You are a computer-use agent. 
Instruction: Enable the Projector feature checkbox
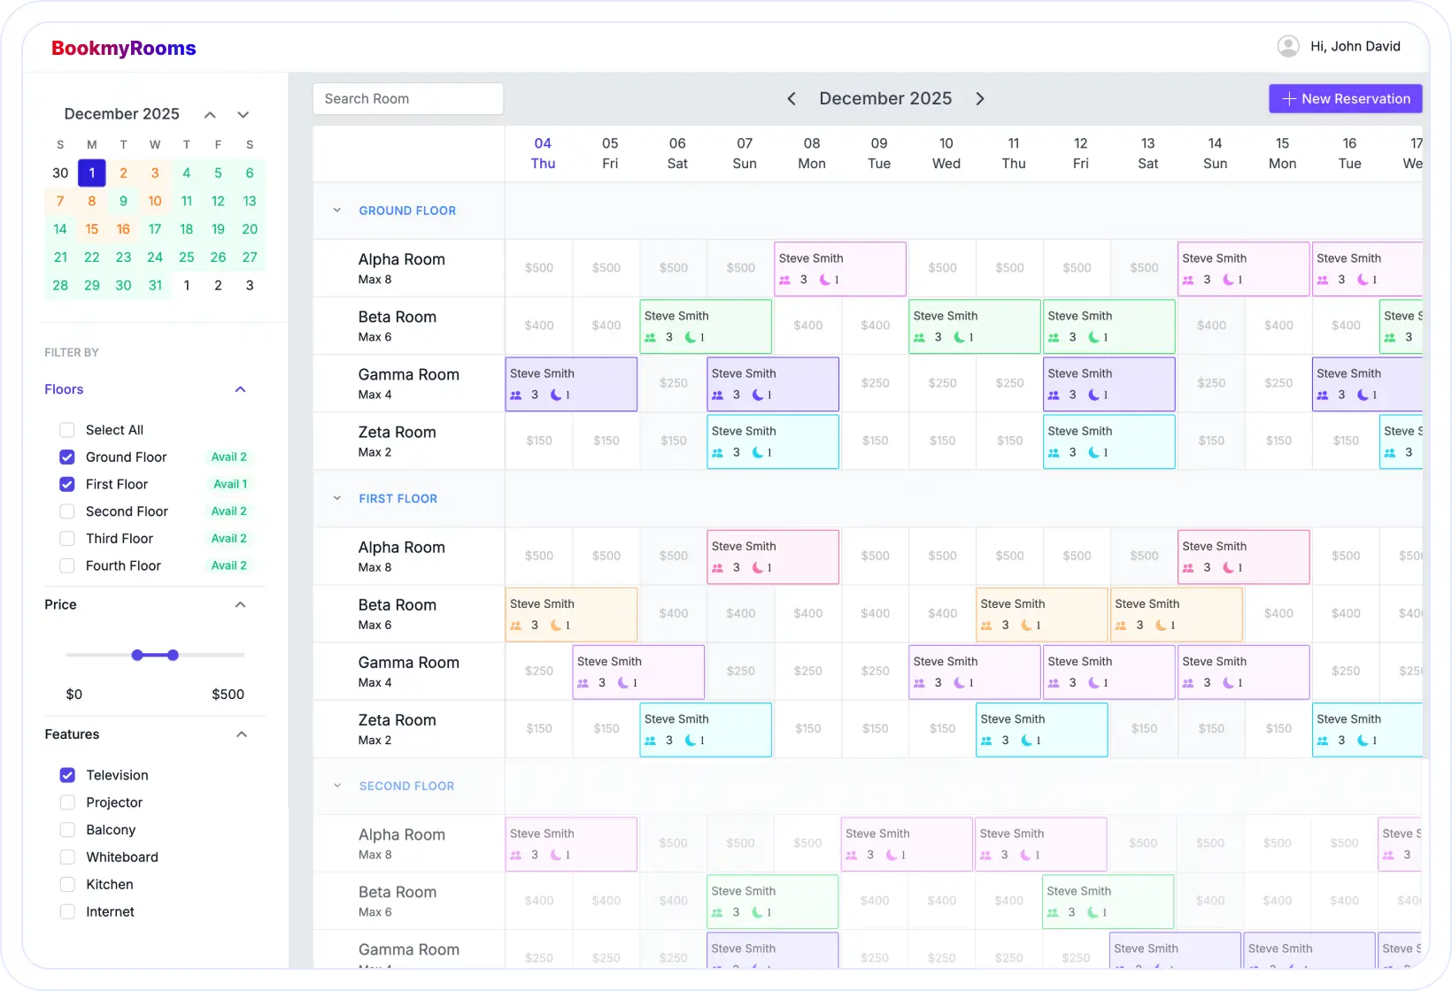point(67,803)
